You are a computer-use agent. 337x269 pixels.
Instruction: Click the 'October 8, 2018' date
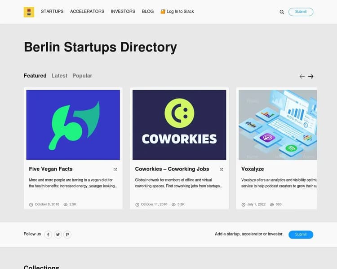[47, 204]
